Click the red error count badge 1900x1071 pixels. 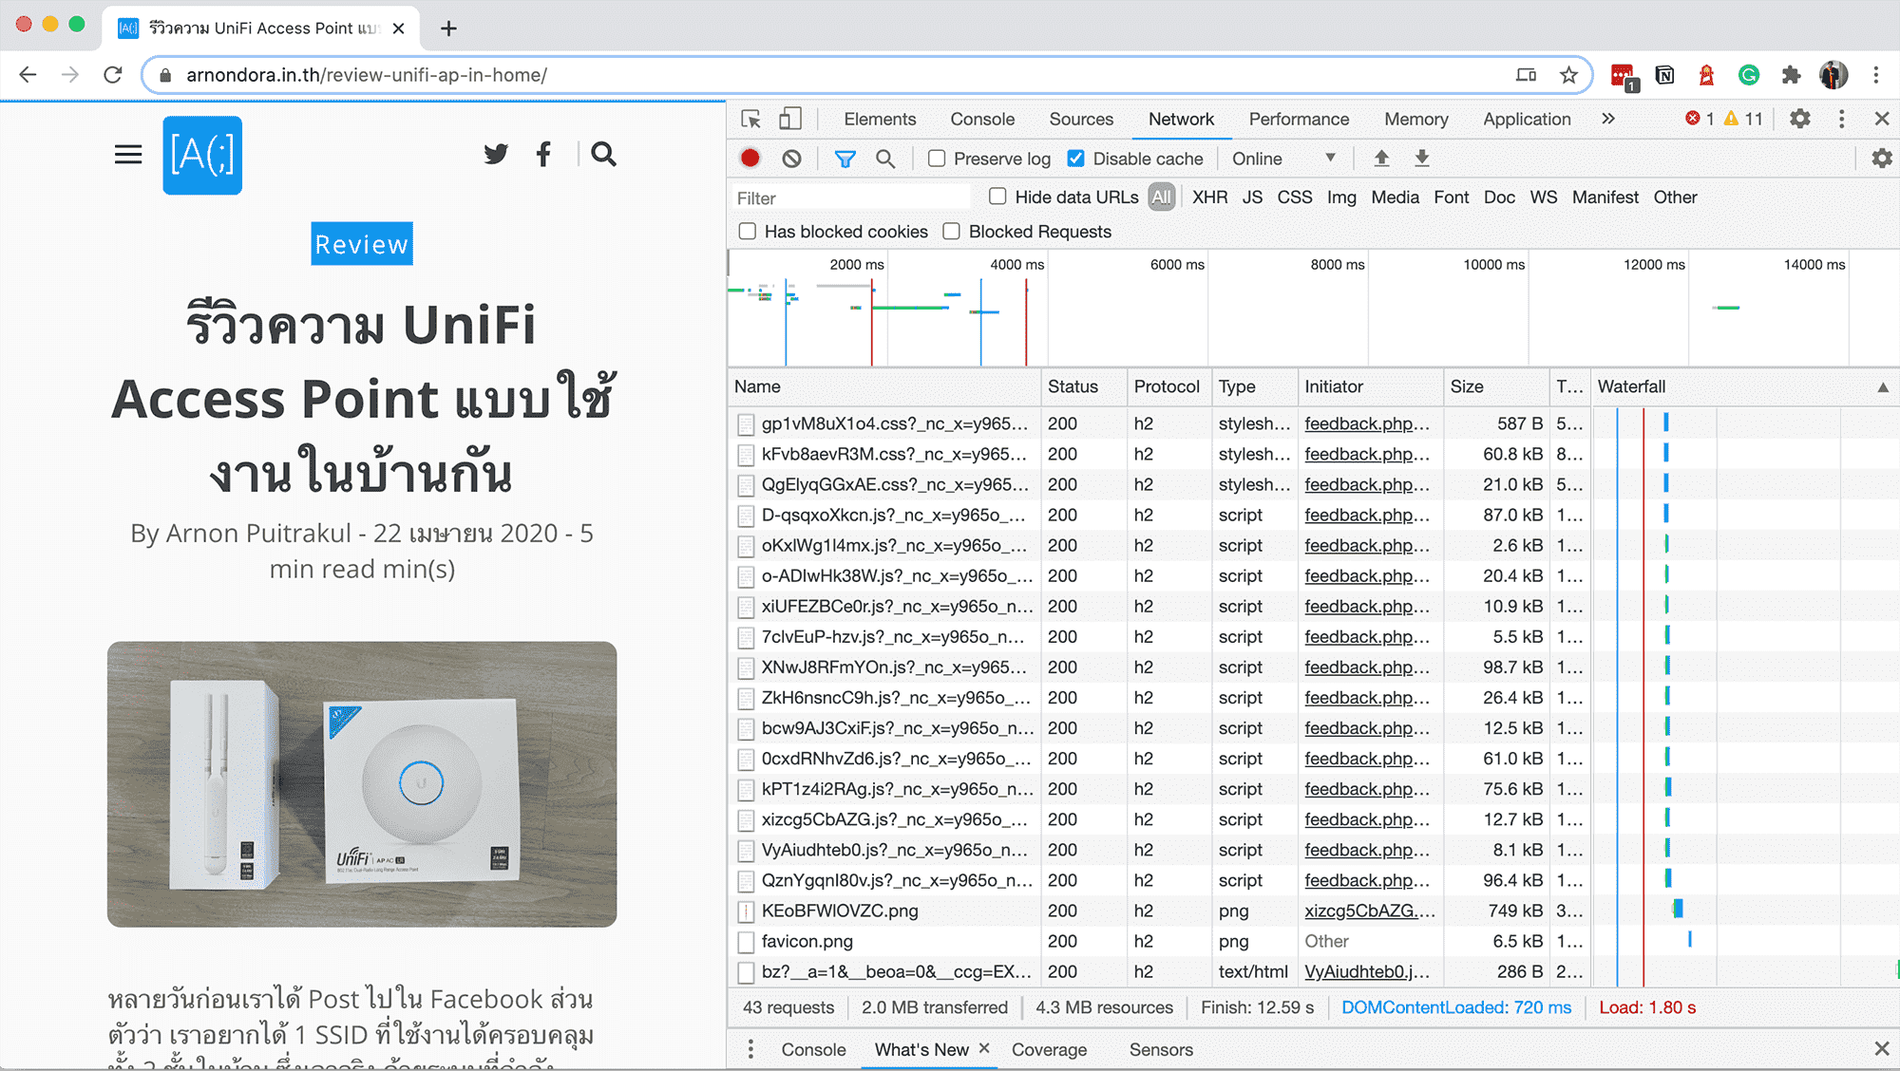tap(1700, 119)
